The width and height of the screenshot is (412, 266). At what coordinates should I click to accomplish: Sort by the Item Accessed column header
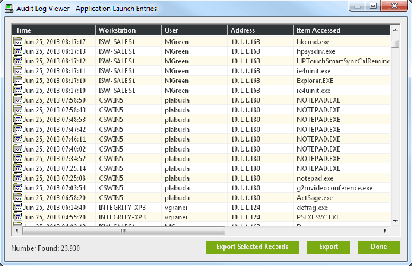(x=342, y=30)
